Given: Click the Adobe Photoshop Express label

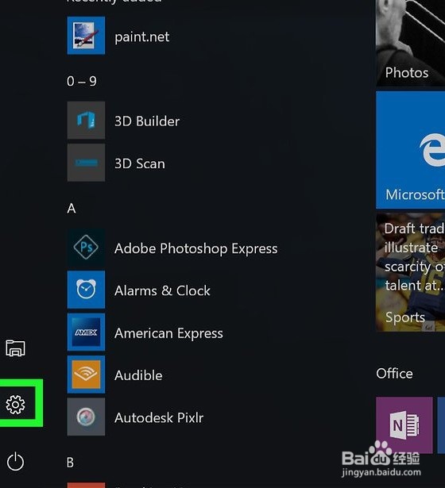Looking at the screenshot, I should (196, 248).
